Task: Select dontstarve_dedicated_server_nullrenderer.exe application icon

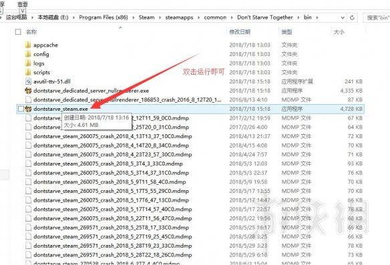Action: click(28, 91)
